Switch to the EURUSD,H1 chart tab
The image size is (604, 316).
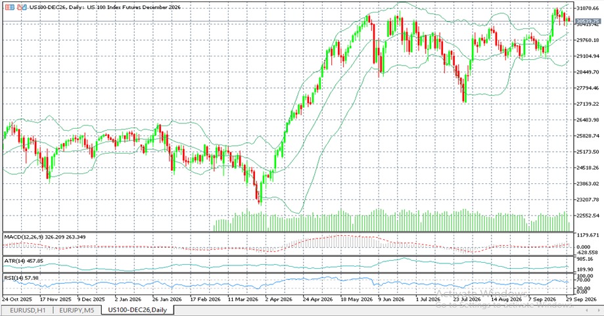28,310
